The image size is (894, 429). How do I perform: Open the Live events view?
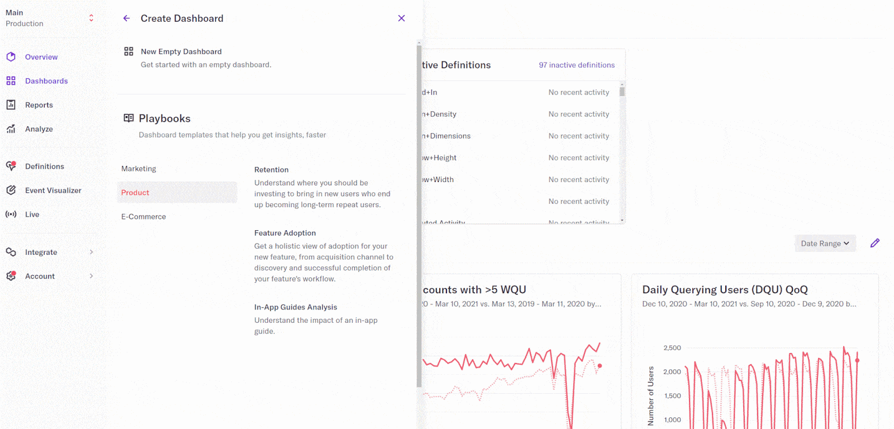pos(32,214)
